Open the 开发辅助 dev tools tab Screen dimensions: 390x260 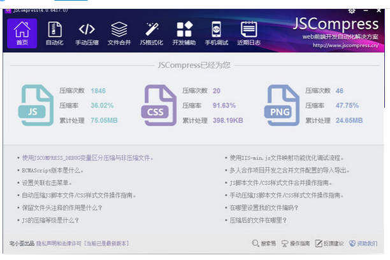point(184,33)
